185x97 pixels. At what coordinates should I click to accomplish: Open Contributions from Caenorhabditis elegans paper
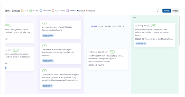pos(60,77)
